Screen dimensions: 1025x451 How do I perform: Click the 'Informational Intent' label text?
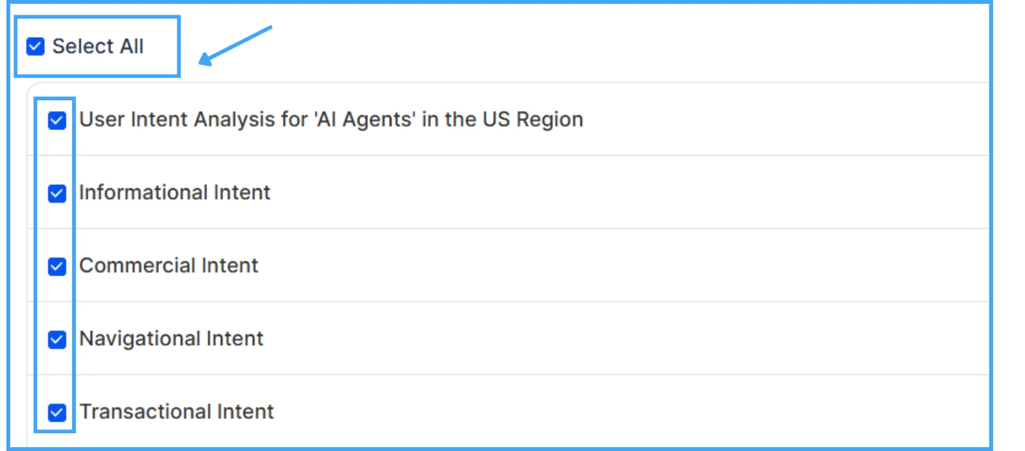174,193
